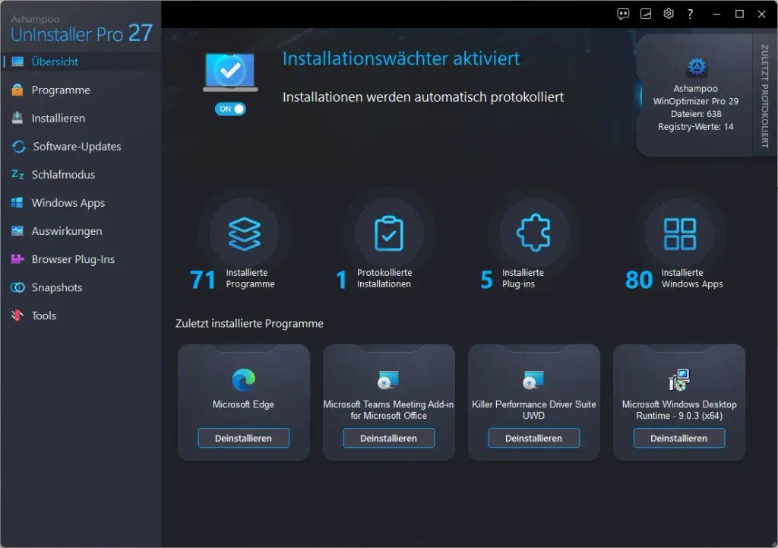
Task: Open settings via the gear icon
Action: pyautogui.click(x=669, y=14)
